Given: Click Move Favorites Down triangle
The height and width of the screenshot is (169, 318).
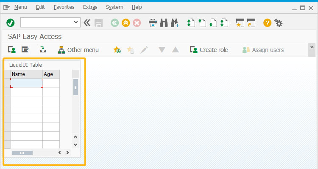Looking at the screenshot, I should (162, 50).
